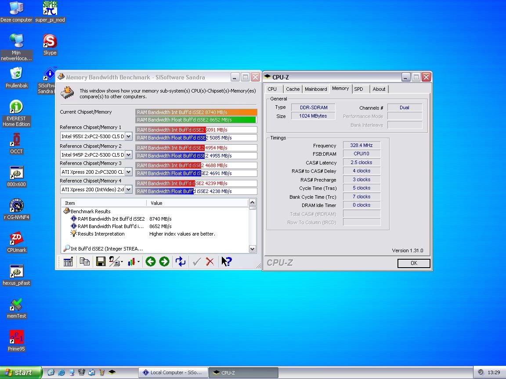This screenshot has width=506, height=379.
Task: Click the FSB:DRAM field showing CPU/10
Action: (x=361, y=154)
